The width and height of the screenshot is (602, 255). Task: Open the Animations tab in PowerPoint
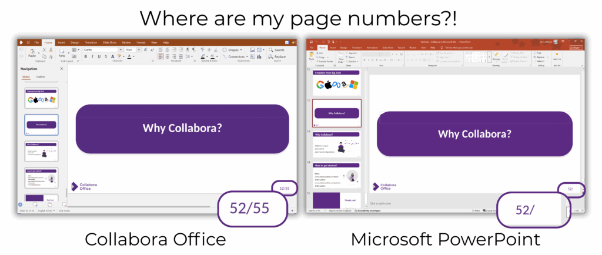(x=372, y=48)
